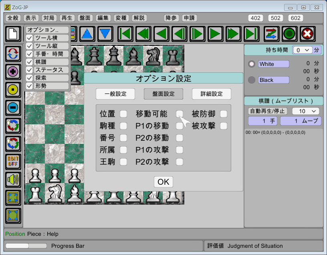Switch to the 詳細設定 tab

[x=211, y=94]
